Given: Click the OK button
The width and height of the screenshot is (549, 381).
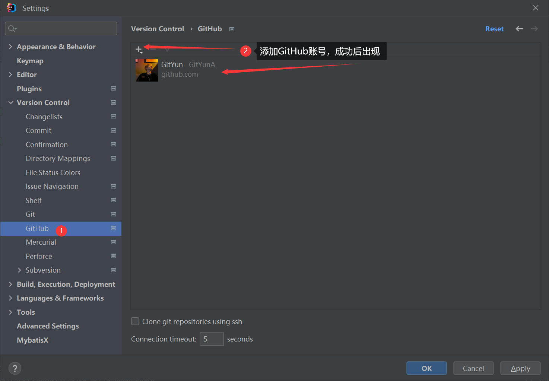Looking at the screenshot, I should click(426, 368).
